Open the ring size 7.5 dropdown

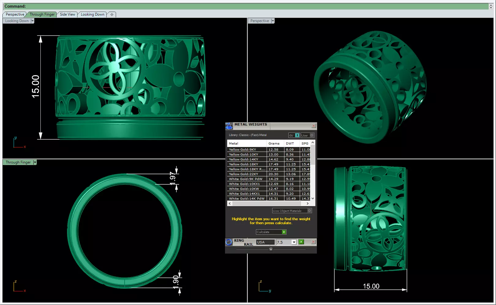294,242
